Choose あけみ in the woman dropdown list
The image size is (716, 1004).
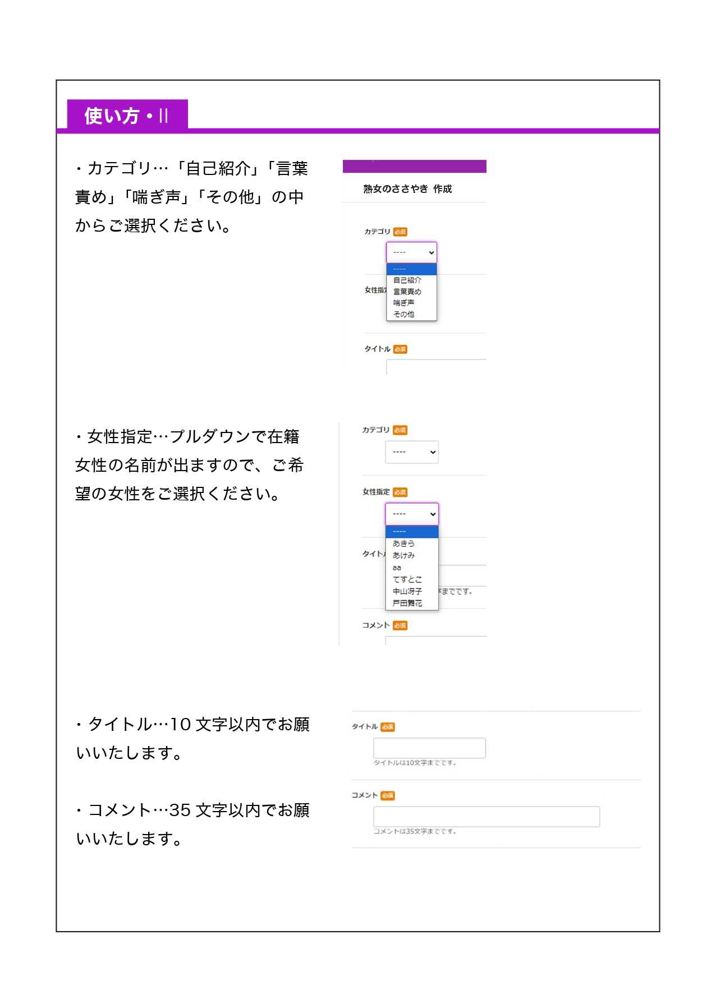(403, 555)
